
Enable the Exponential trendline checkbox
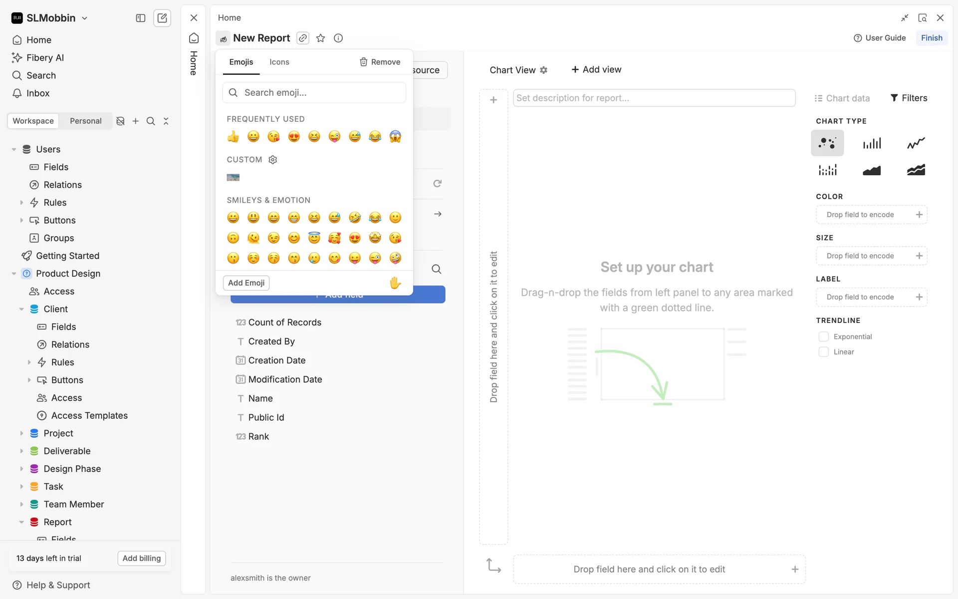(x=824, y=337)
